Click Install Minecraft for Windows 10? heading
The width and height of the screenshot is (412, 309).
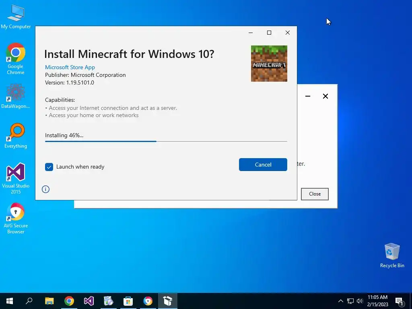(x=129, y=54)
